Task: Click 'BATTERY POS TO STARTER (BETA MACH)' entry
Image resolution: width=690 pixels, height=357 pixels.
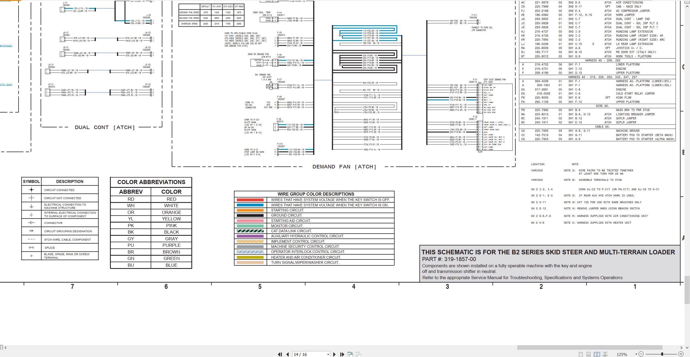Action: point(644,135)
